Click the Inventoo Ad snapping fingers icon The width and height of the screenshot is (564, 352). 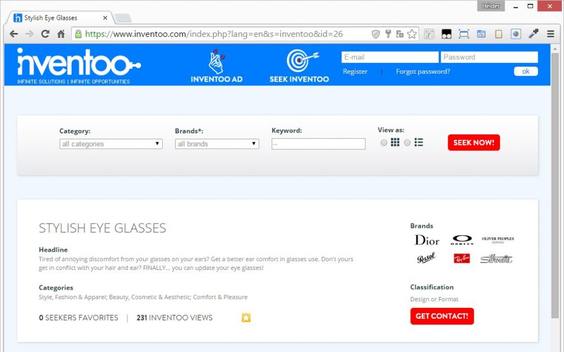click(x=216, y=61)
